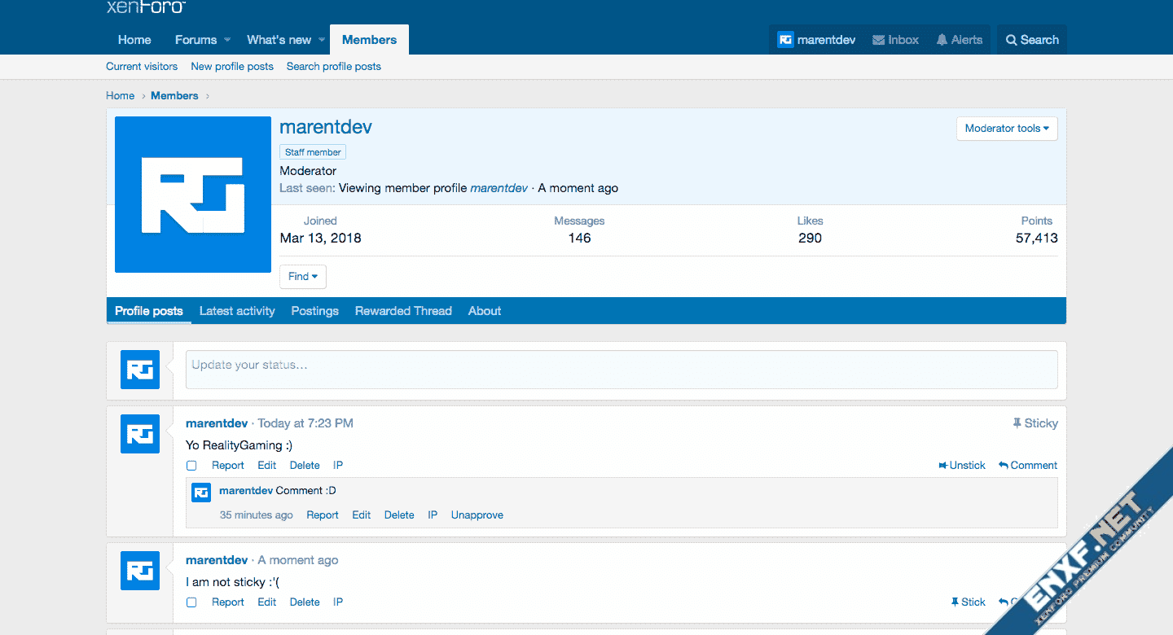1173x635 pixels.
Task: Click small avatar in the comment row
Action: 201,492
